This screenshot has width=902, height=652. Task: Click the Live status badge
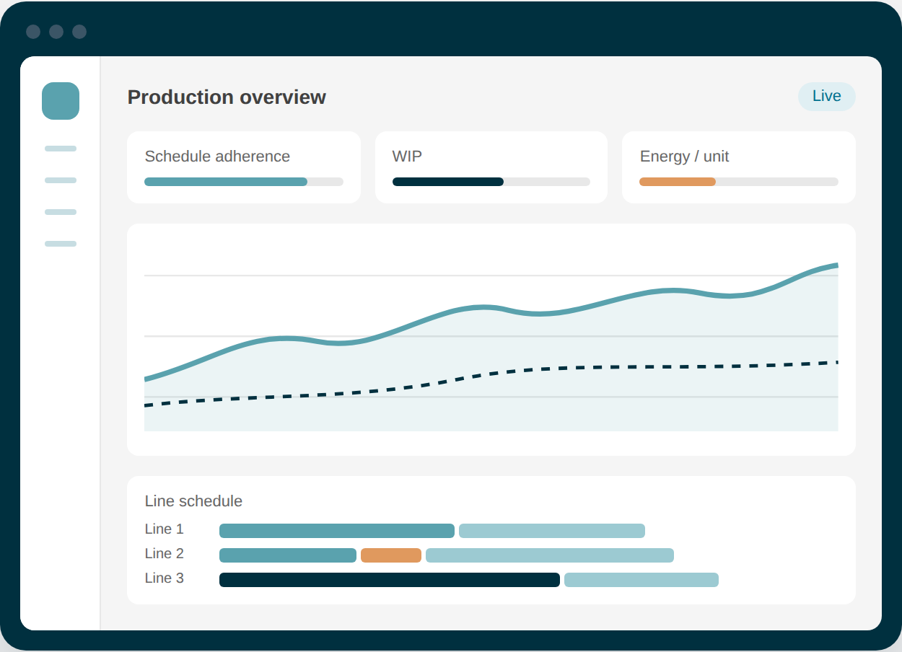826,97
